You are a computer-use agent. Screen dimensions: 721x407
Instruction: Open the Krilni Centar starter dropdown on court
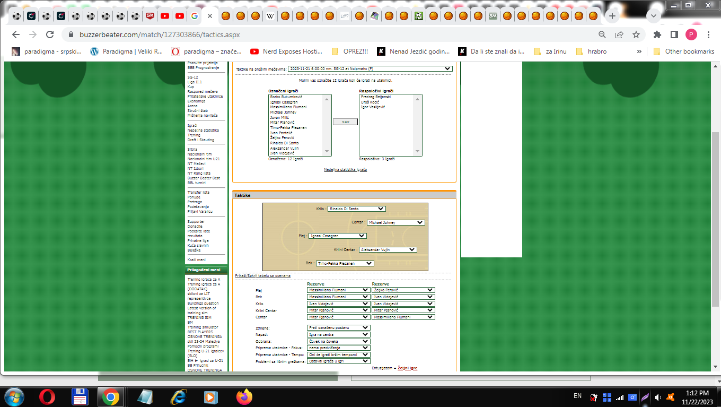(388, 249)
